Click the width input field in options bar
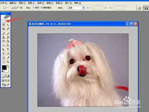Viewport: 149px width, 112px height. coord(97,8)
